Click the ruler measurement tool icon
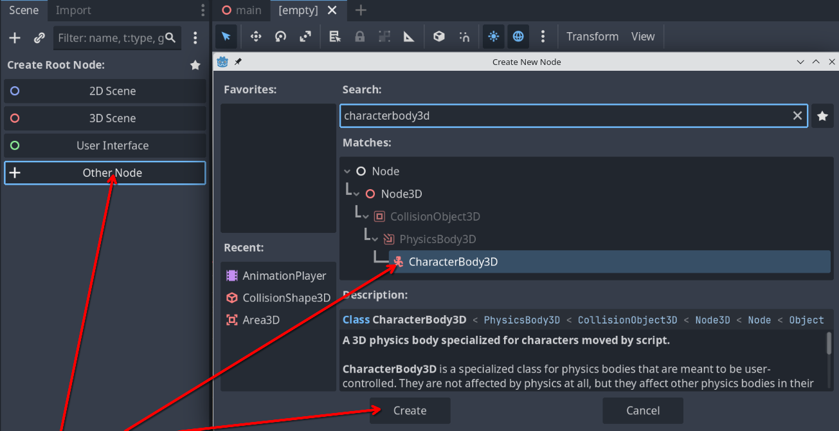 click(409, 37)
